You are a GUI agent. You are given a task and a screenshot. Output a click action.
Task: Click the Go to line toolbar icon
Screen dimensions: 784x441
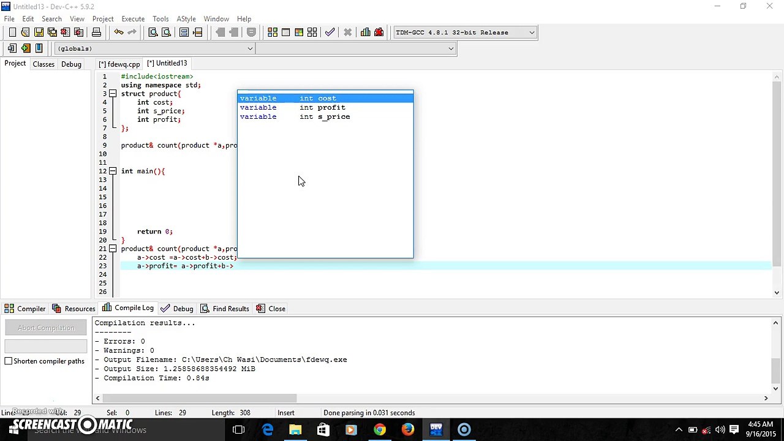pos(197,32)
